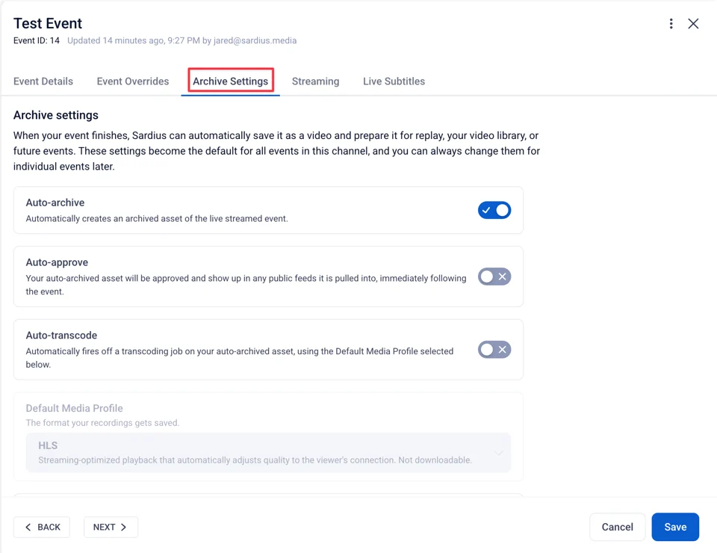Open the three-dot more options menu
Image resolution: width=717 pixels, height=553 pixels.
(671, 24)
